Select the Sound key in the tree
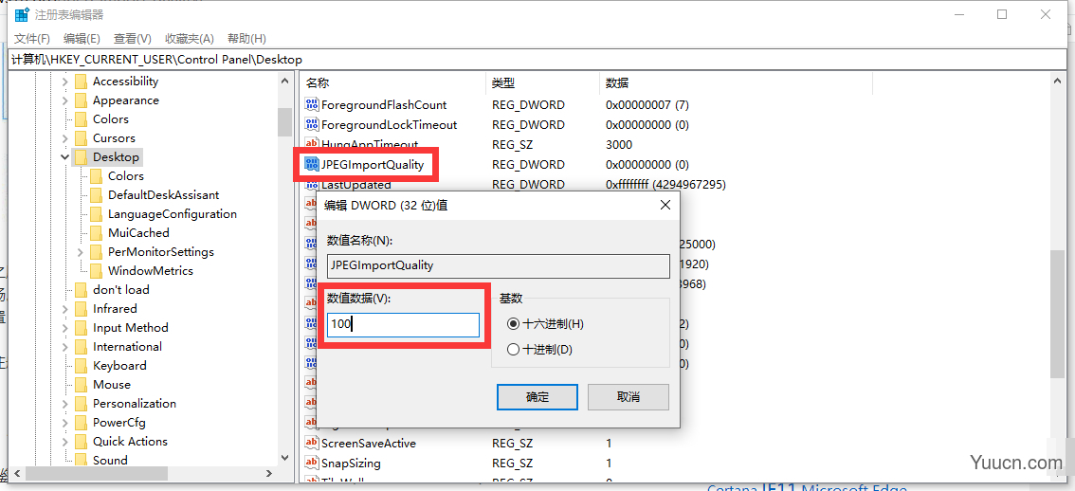Viewport: 1075px width, 491px height. (x=110, y=460)
